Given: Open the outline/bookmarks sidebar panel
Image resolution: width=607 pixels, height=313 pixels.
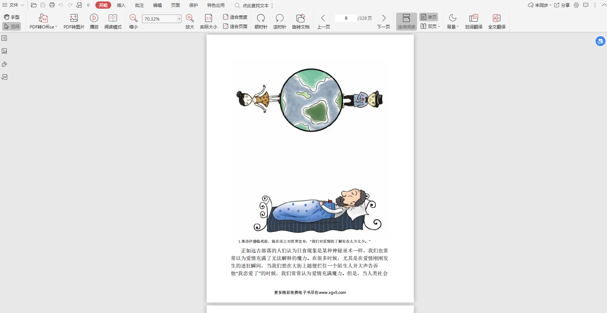Looking at the screenshot, I should point(4,38).
